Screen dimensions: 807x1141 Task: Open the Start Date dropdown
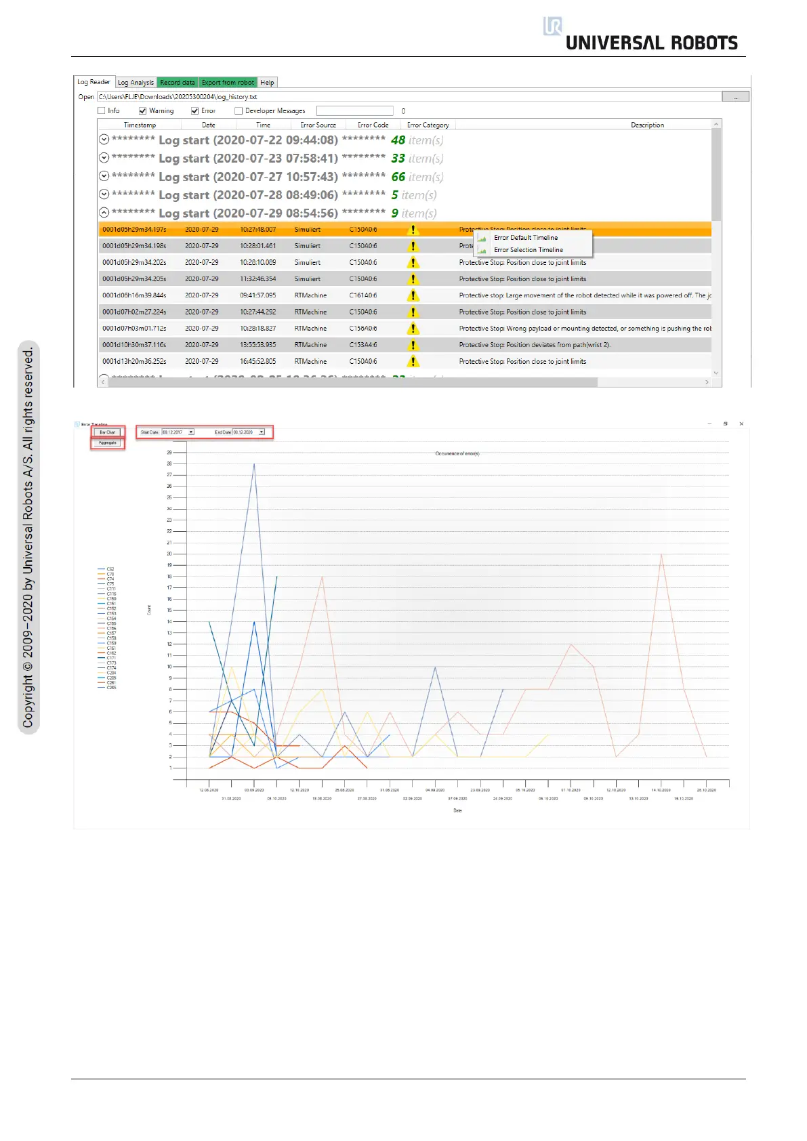click(x=191, y=432)
